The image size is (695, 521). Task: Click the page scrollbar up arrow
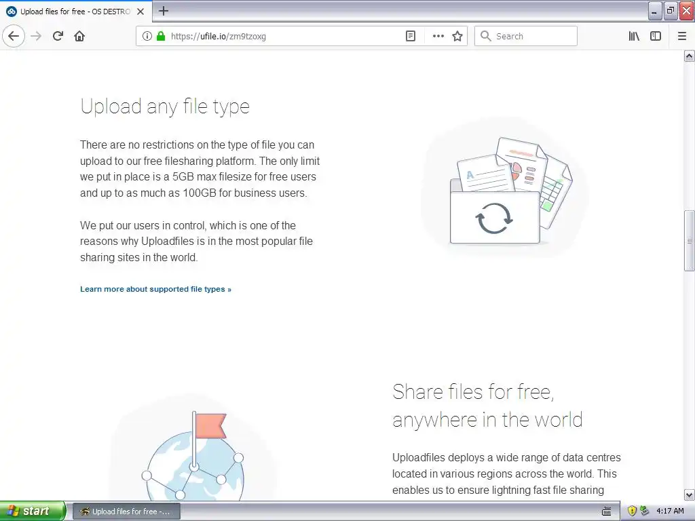tap(689, 56)
